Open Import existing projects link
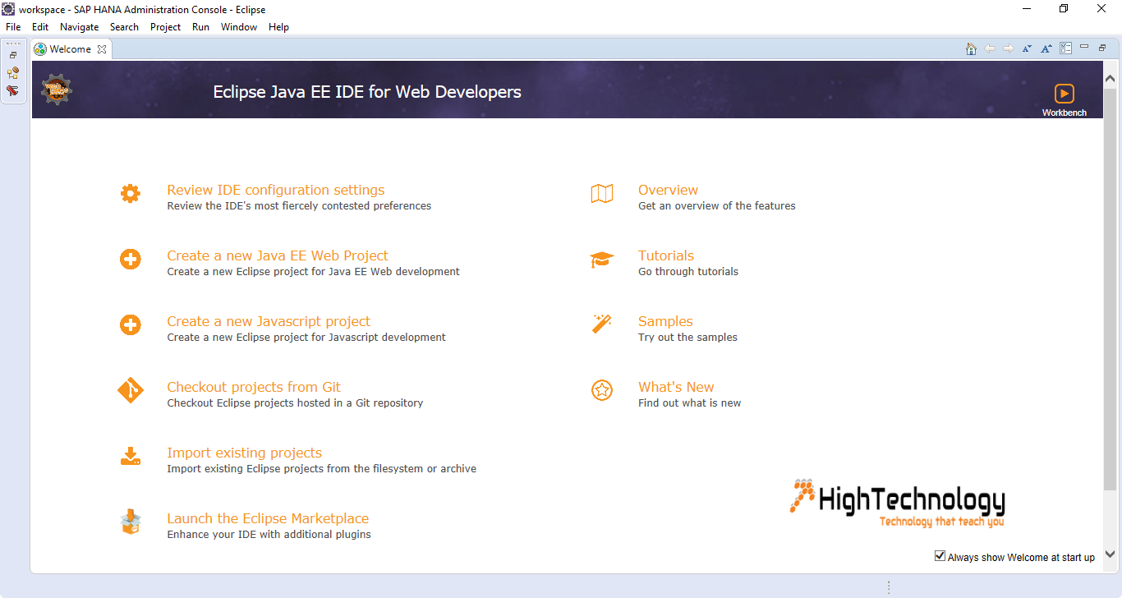This screenshot has height=598, width=1122. (244, 453)
